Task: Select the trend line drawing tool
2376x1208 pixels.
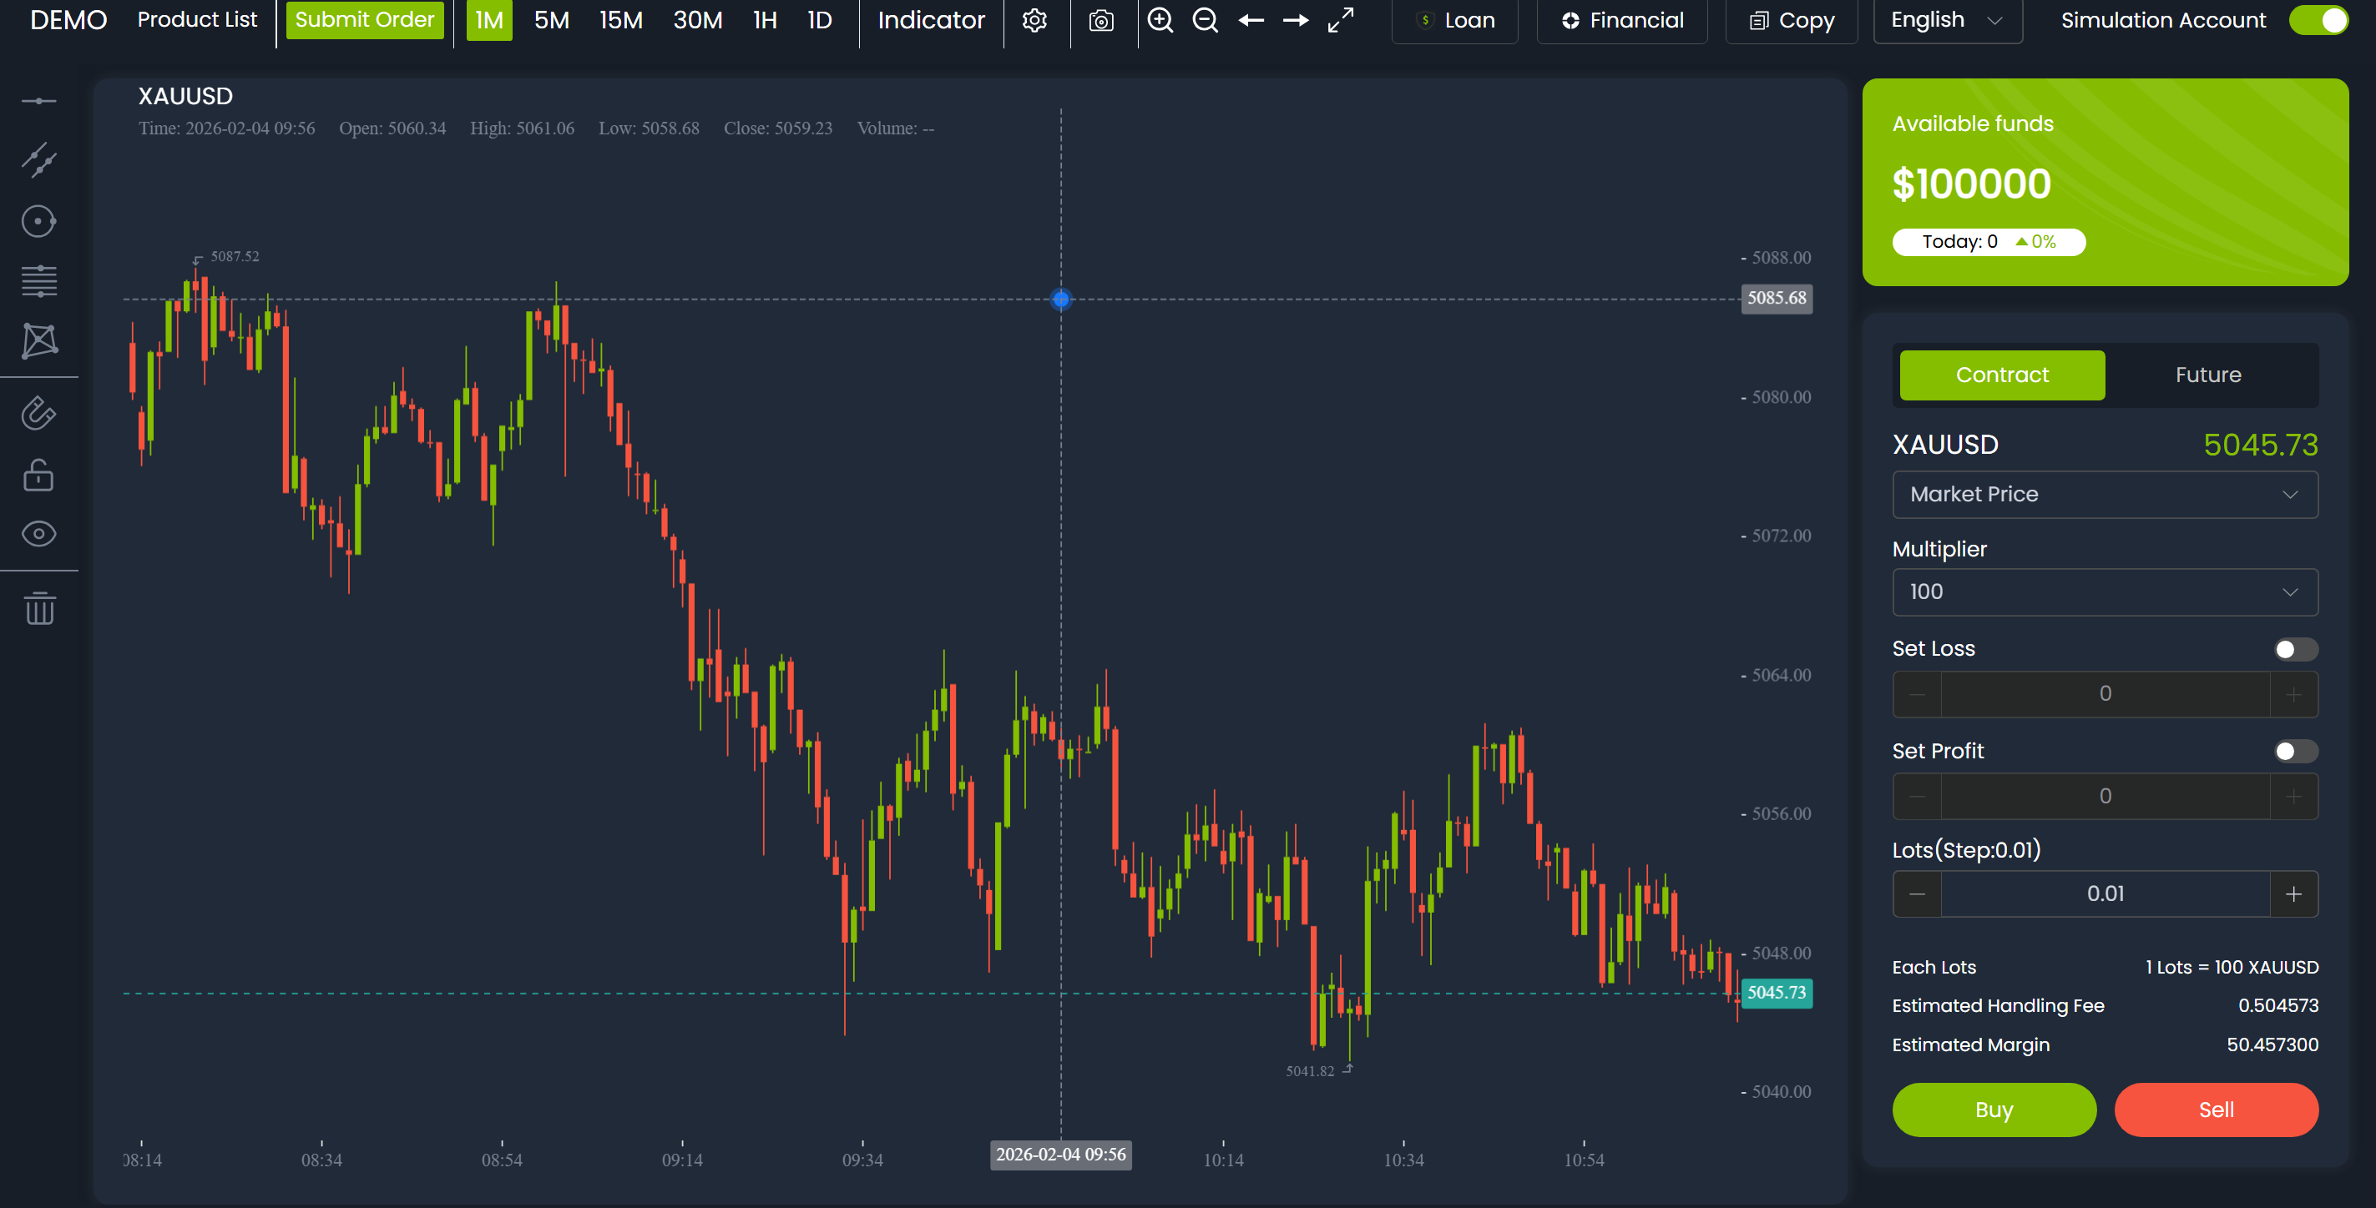Action: (38, 160)
